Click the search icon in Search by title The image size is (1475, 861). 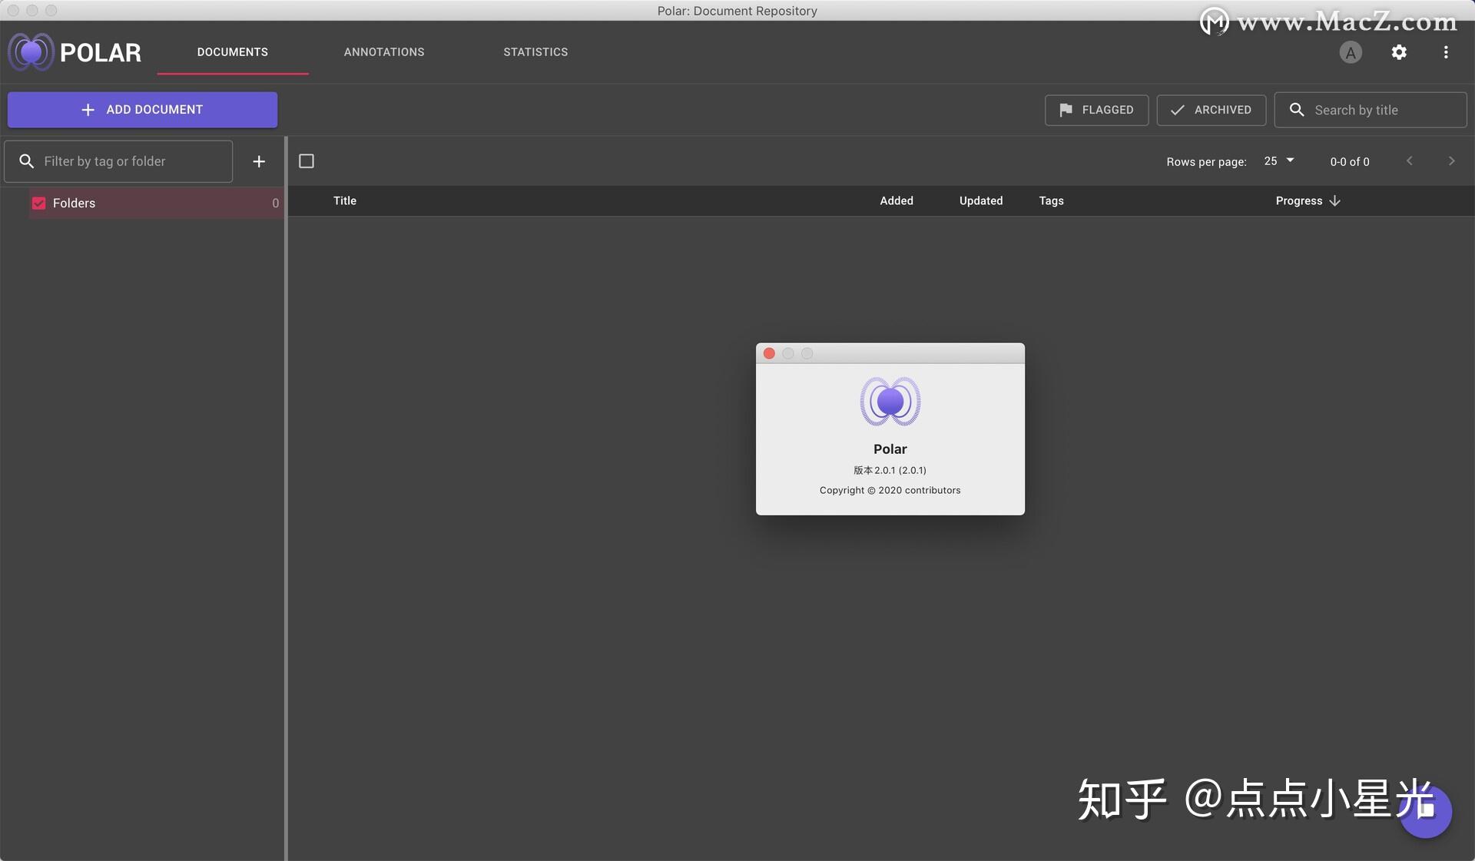pyautogui.click(x=1297, y=110)
